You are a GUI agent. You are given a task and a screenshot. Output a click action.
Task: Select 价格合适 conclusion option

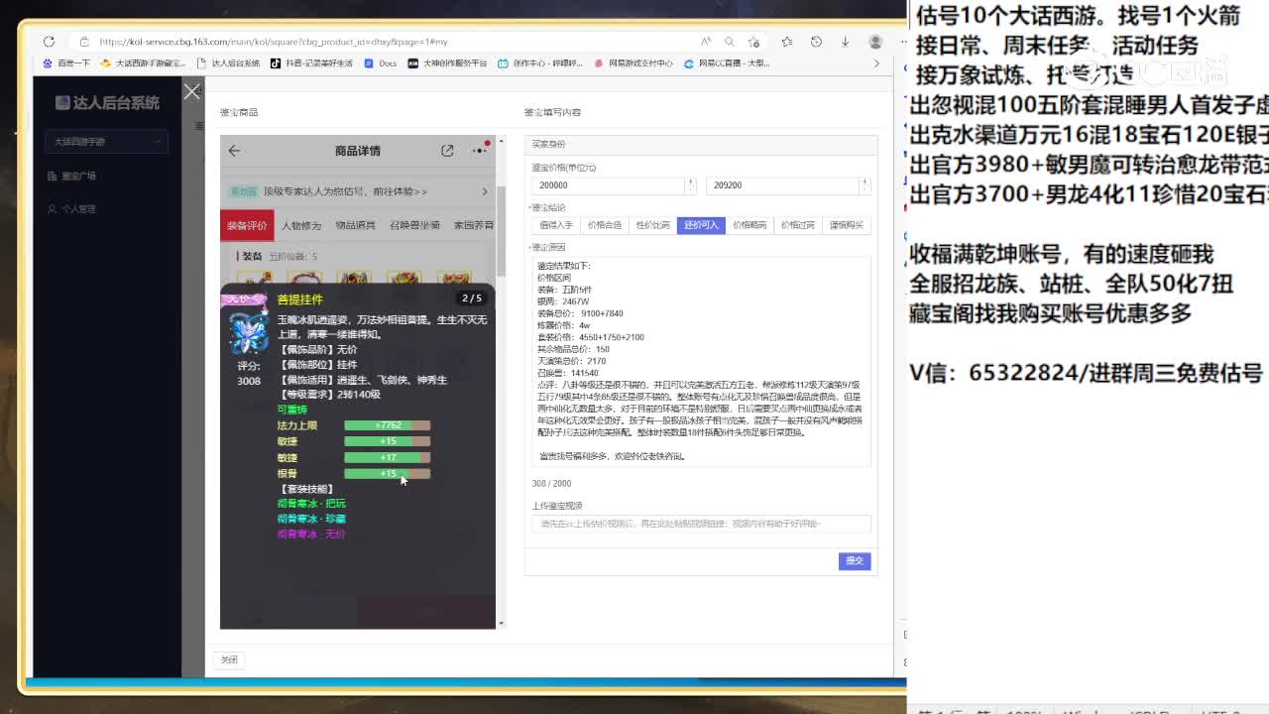pyautogui.click(x=605, y=225)
